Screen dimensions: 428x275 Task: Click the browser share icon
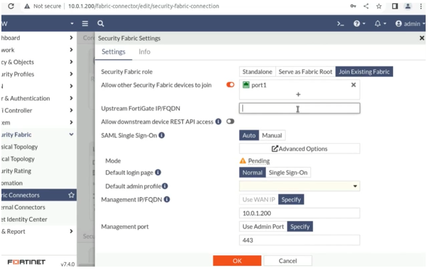pos(366,6)
